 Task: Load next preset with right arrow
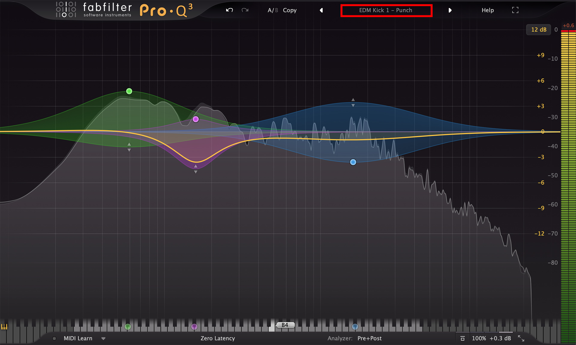(x=450, y=10)
